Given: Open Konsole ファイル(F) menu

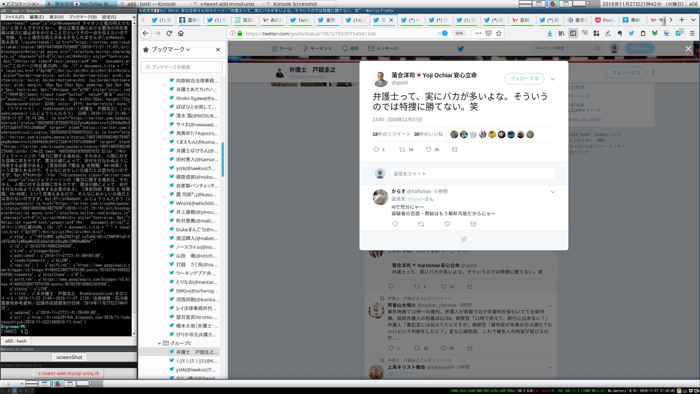Looking at the screenshot, I should [x=14, y=17].
